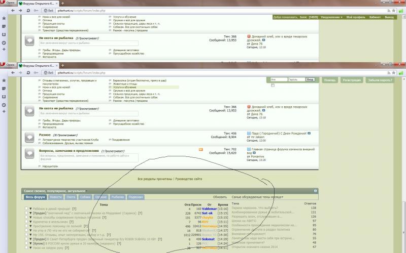Click the star bookmarks icon in sidebar

[4, 81]
